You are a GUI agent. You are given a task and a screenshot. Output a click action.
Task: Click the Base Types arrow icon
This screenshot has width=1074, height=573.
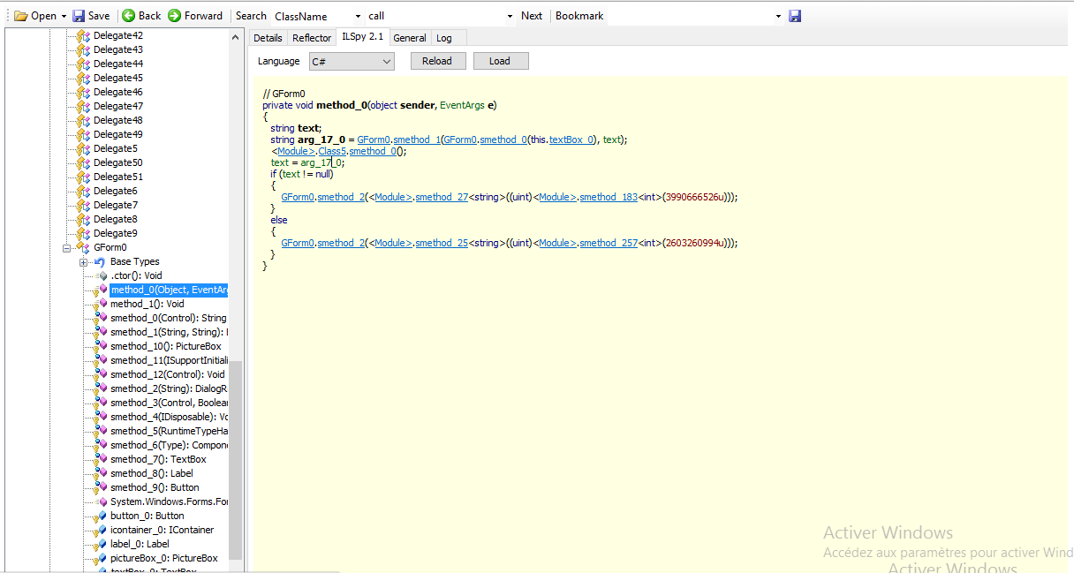(x=100, y=261)
